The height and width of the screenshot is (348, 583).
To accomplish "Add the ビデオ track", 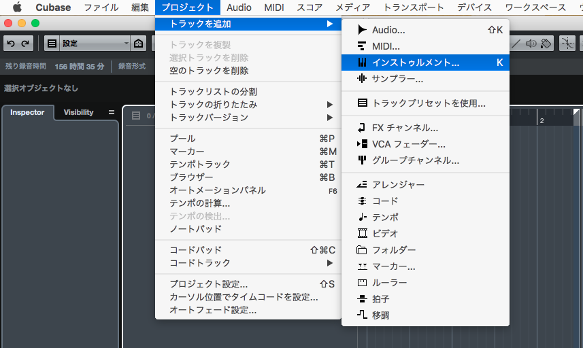I will (x=425, y=234).
